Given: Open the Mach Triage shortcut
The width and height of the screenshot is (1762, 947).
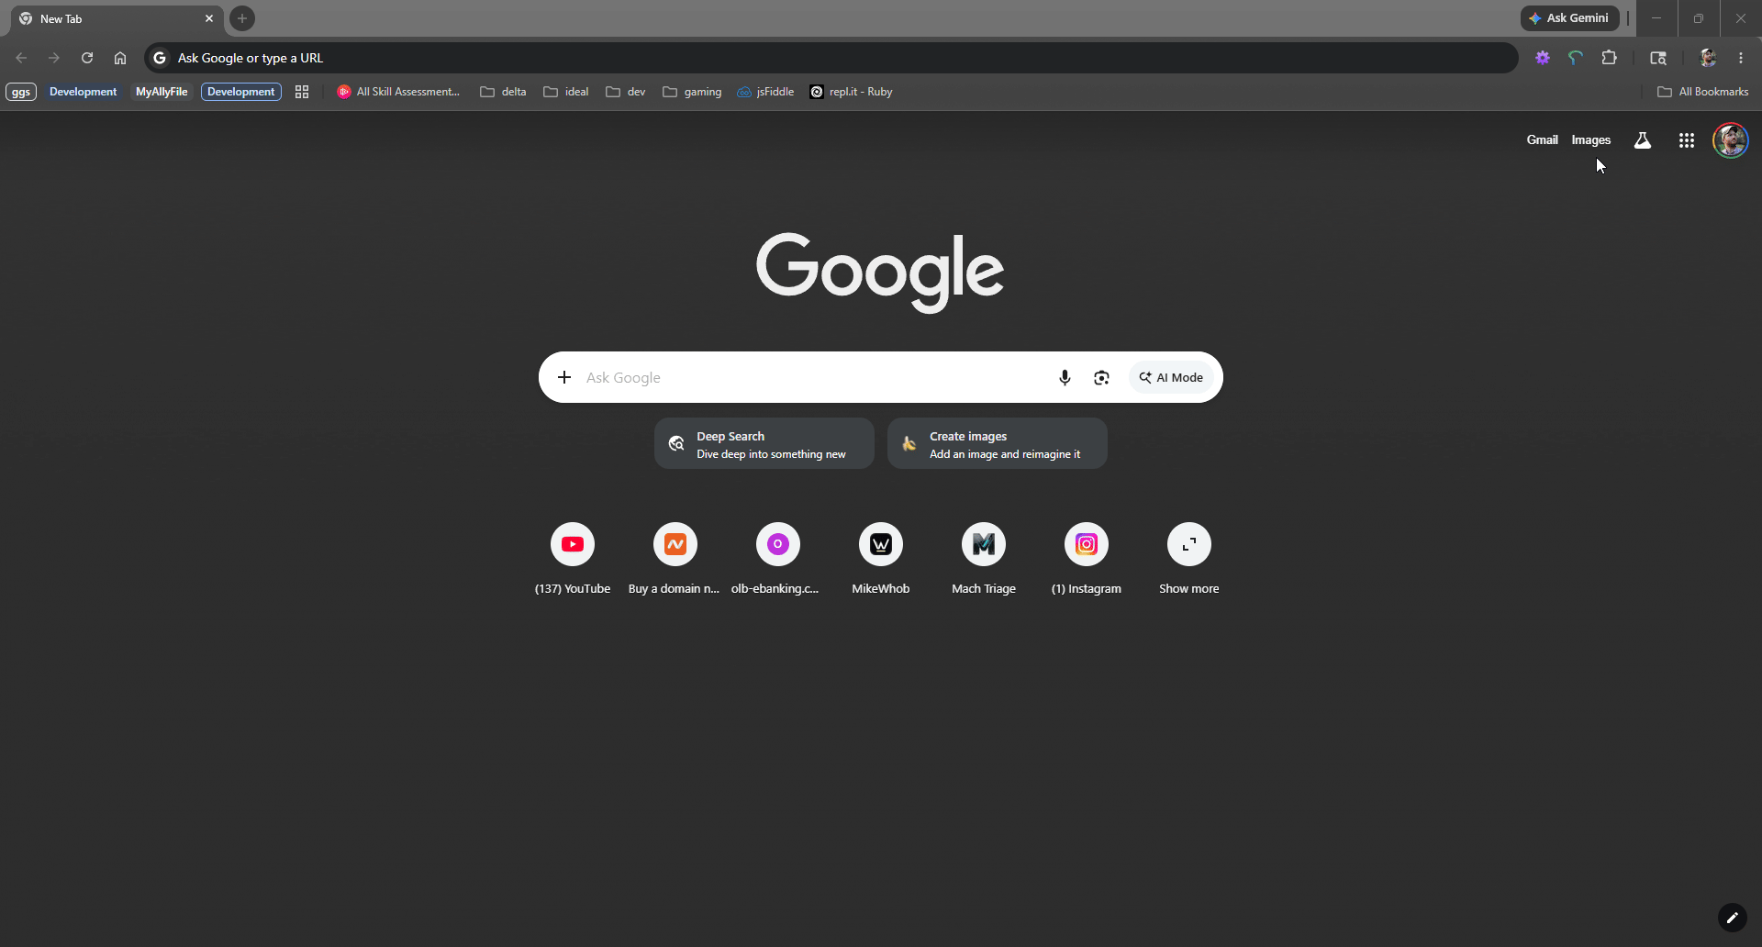Looking at the screenshot, I should pos(984,559).
